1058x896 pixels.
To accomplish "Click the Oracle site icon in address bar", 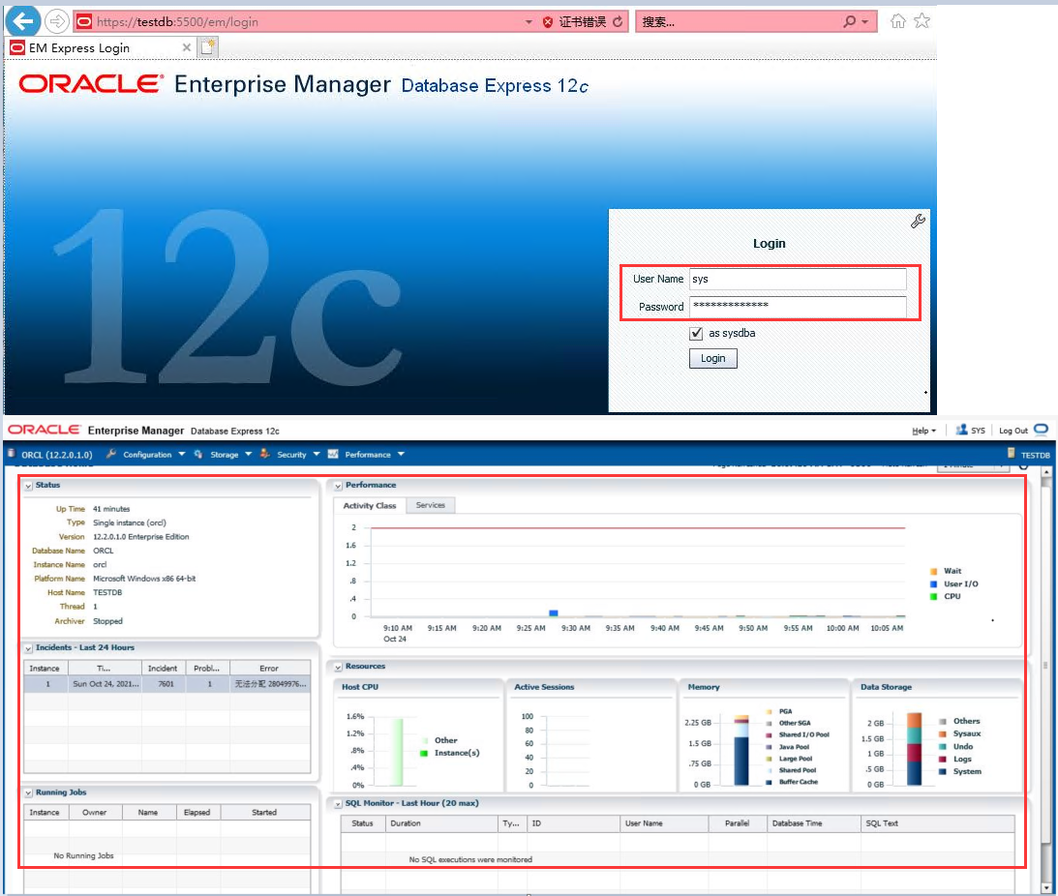I will click(83, 22).
